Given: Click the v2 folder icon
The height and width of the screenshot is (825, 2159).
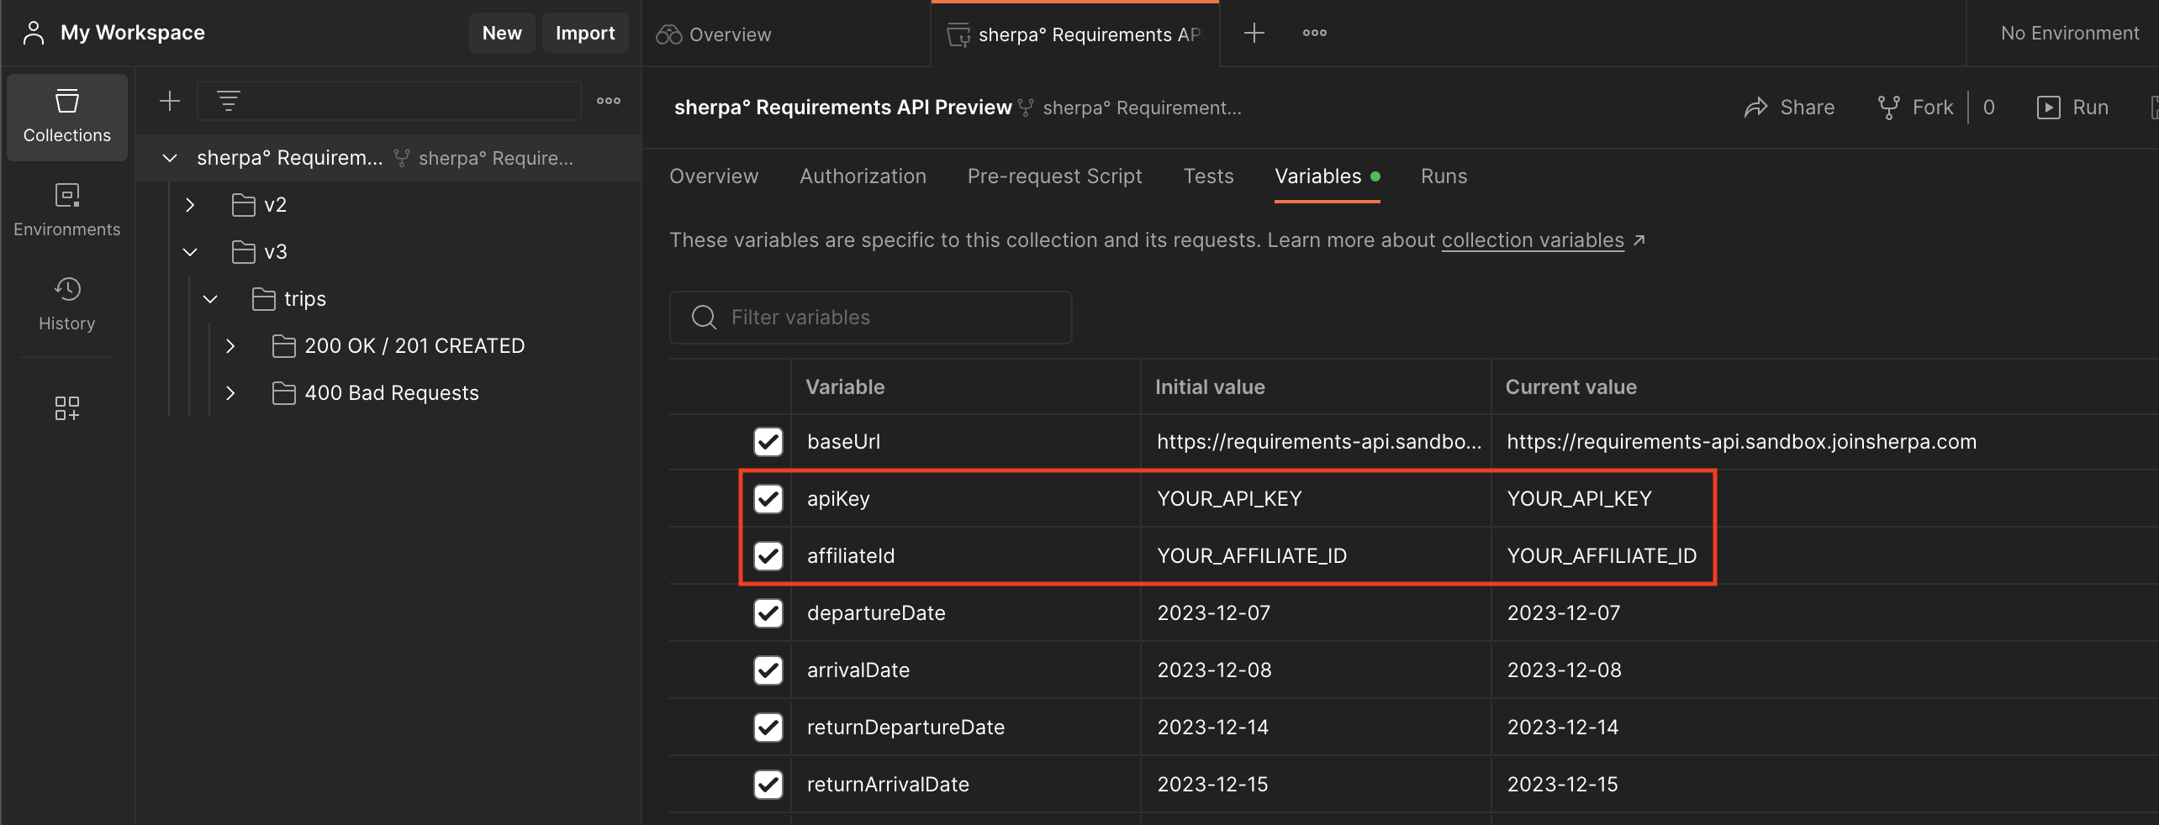Looking at the screenshot, I should coord(244,205).
